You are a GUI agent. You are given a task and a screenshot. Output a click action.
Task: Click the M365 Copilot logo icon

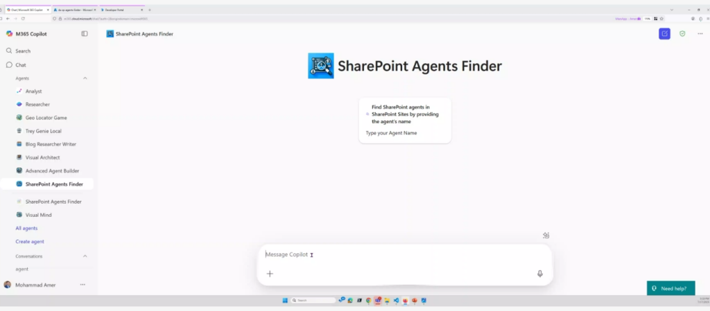9,33
